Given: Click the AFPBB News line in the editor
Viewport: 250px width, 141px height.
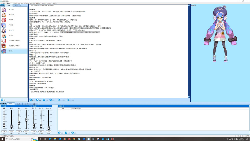Looking at the screenshot, I should pos(34,90).
